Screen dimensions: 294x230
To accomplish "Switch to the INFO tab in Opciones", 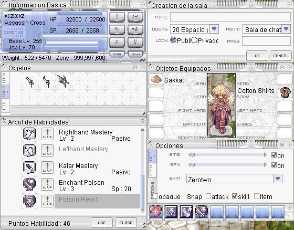I will point(152,170).
